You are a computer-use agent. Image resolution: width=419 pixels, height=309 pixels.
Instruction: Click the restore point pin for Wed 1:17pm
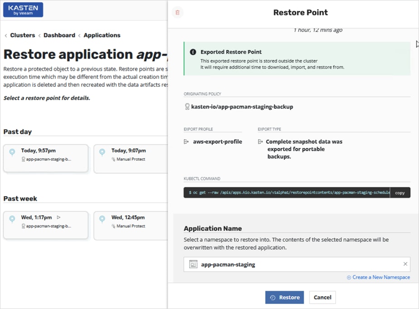coord(12,219)
